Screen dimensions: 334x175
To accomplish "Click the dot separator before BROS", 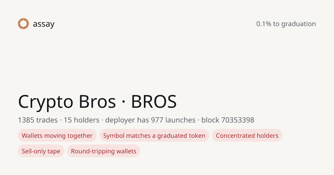I will pyautogui.click(x=123, y=102).
